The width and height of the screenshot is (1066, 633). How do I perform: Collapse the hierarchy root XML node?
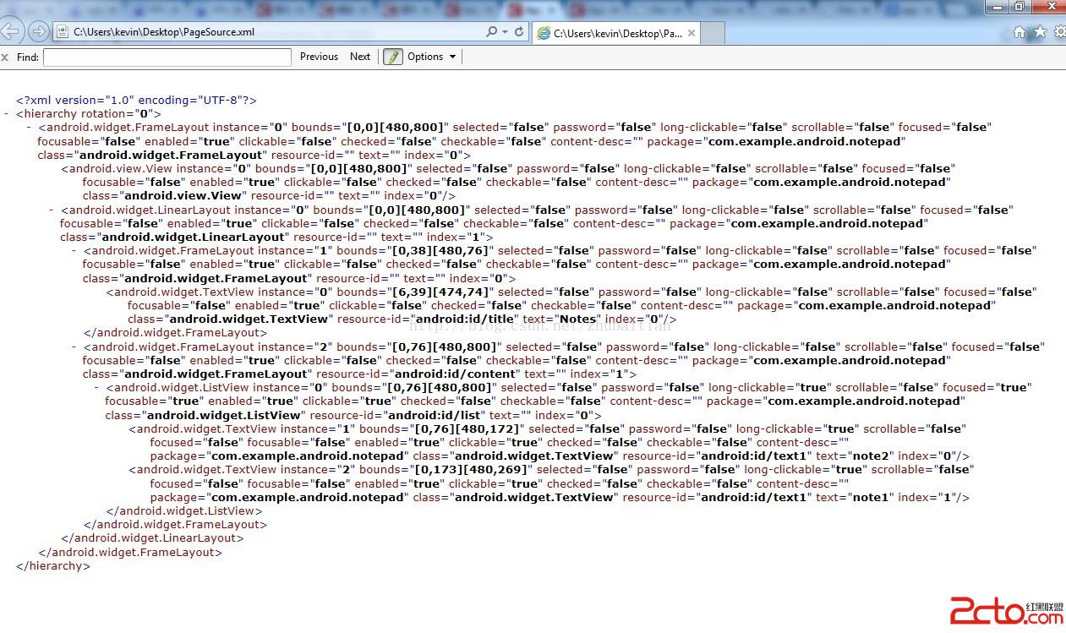click(x=7, y=113)
